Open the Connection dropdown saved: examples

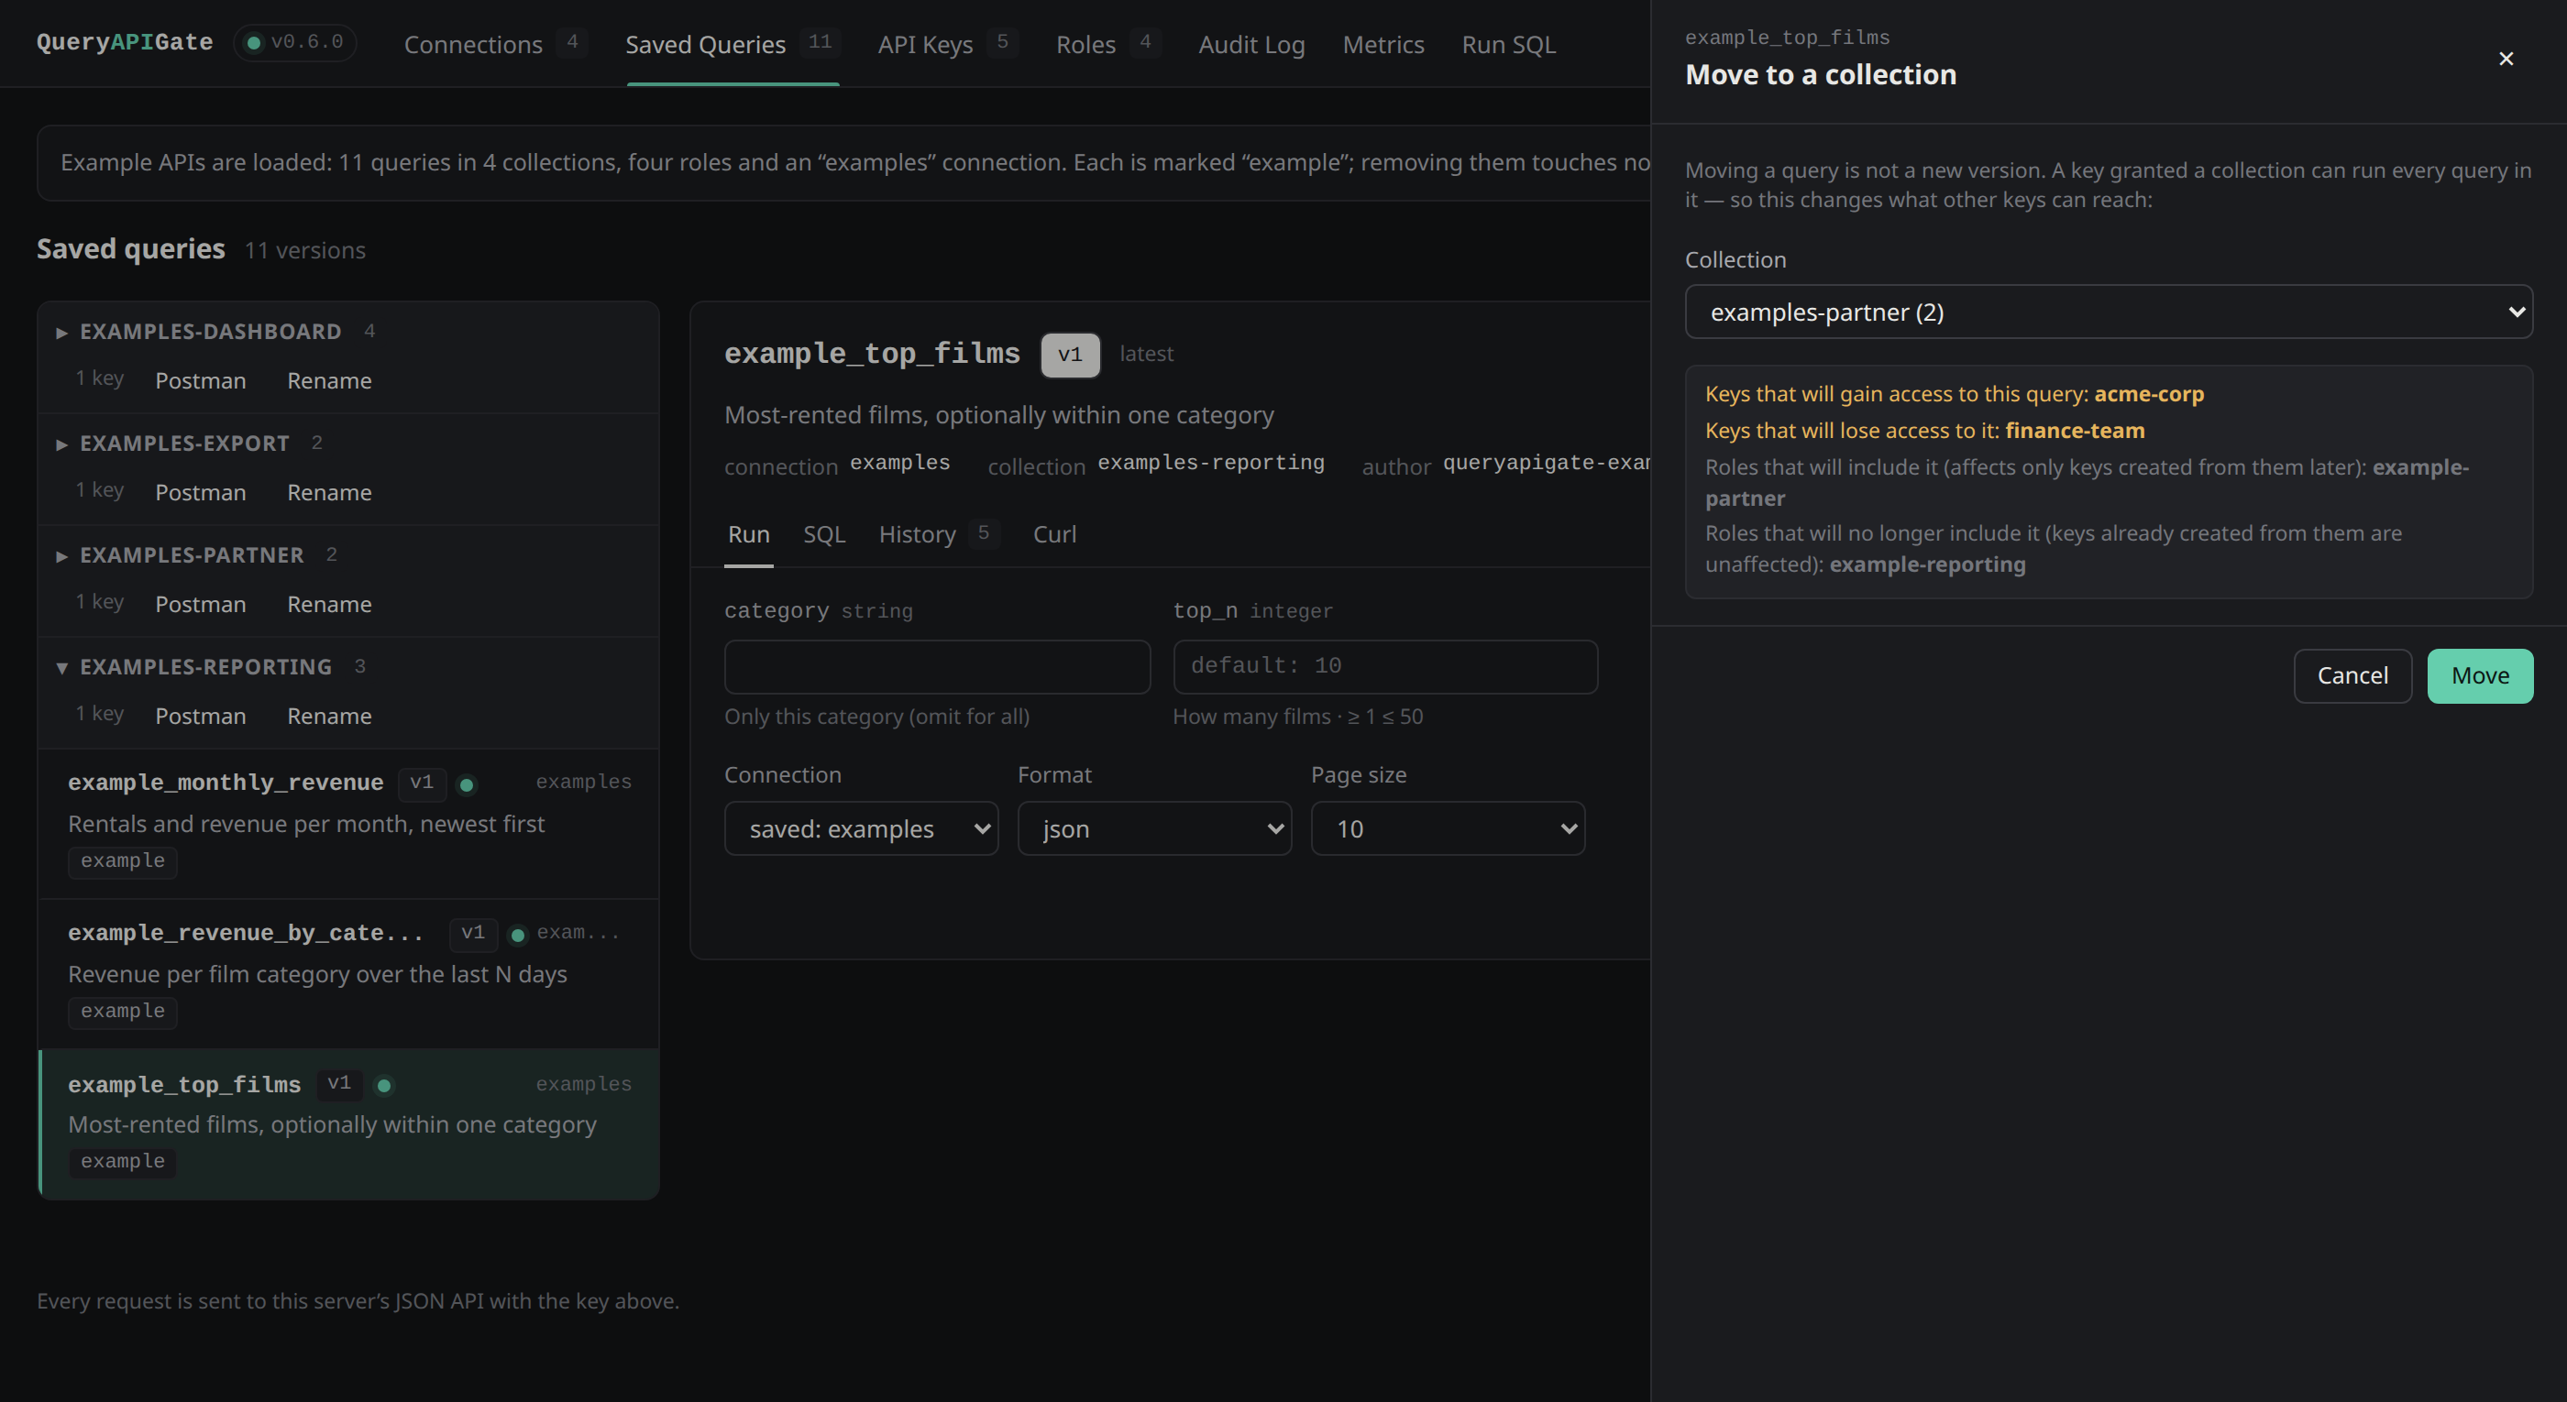coord(861,828)
